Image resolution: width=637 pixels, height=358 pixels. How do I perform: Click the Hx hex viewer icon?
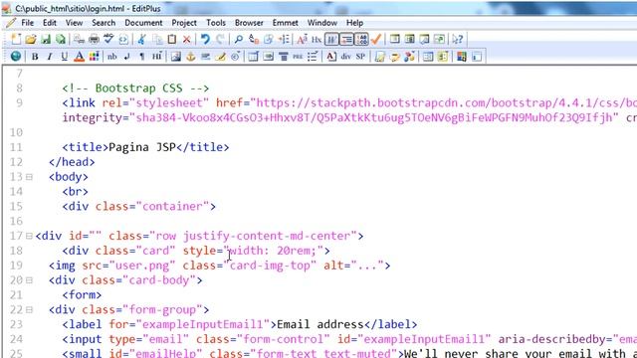click(x=317, y=40)
